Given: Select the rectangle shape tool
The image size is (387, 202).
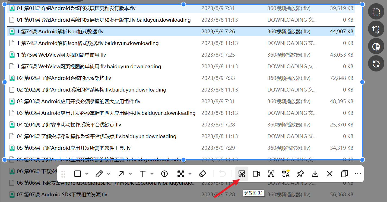Looking at the screenshot, I should point(78,174).
